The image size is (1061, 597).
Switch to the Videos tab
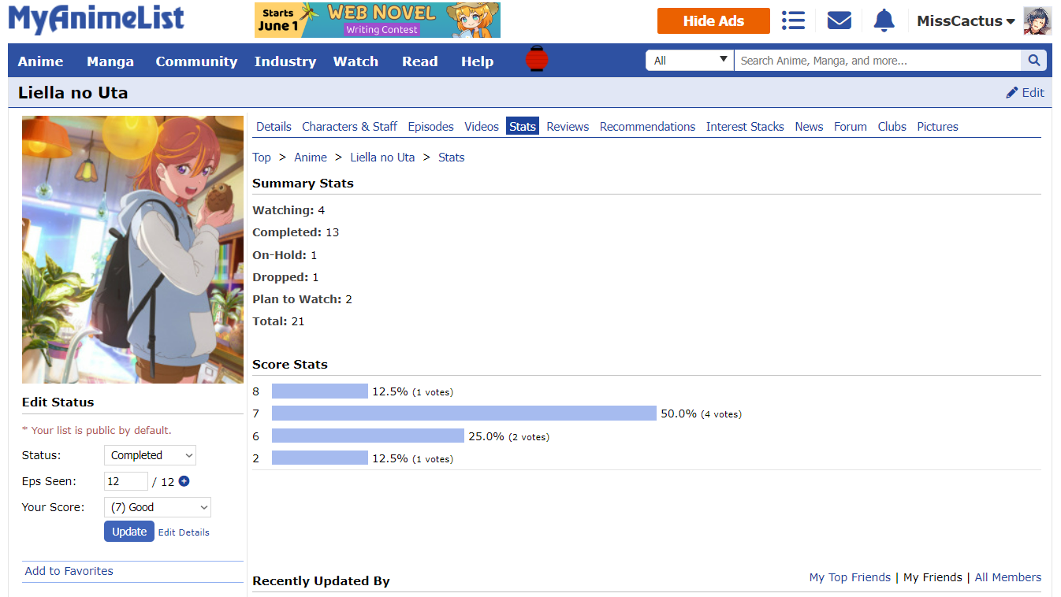tap(482, 126)
